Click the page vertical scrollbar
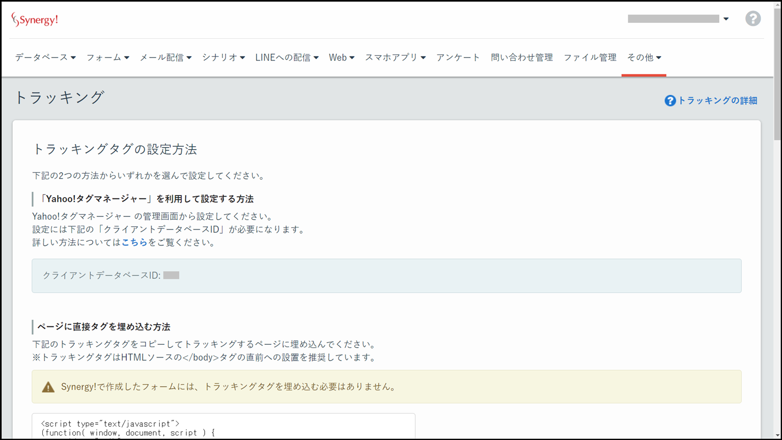 [x=777, y=204]
